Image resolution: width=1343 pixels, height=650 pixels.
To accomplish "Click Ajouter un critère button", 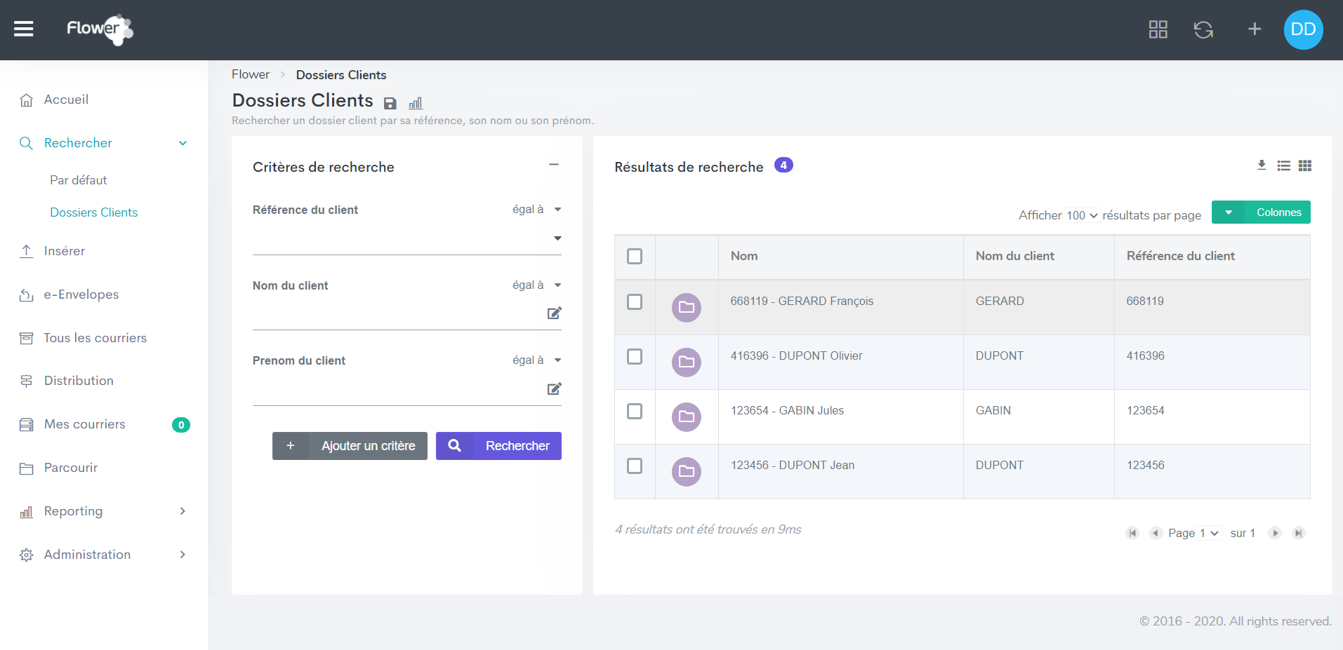I will click(x=350, y=446).
